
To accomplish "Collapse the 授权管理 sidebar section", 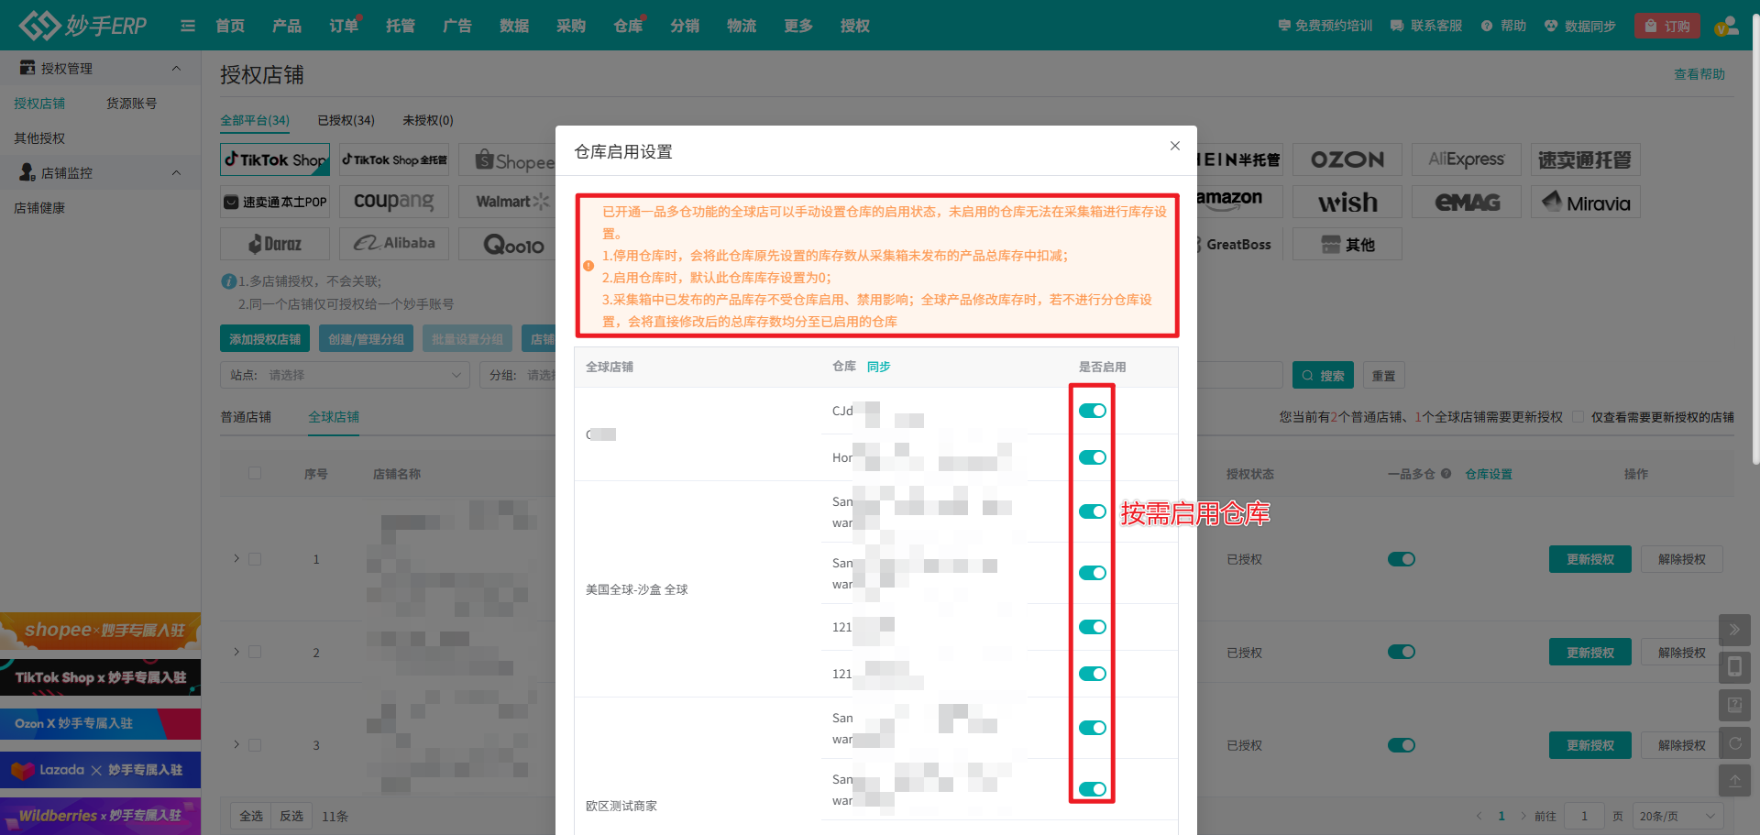I will [177, 68].
